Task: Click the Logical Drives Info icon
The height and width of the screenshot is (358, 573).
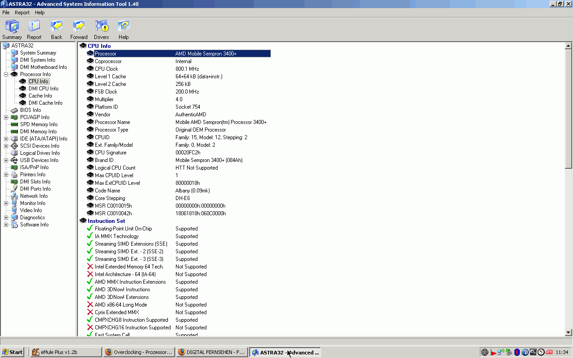Action: [14, 153]
